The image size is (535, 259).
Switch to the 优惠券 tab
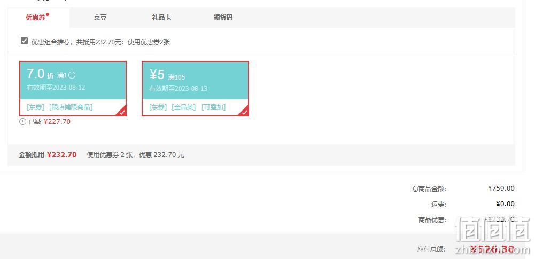38,18
